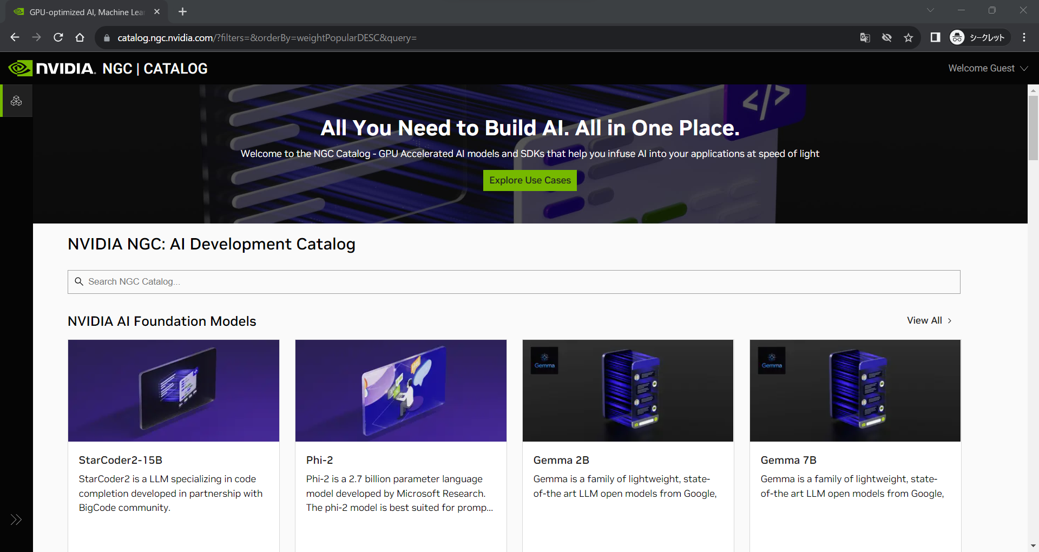
Task: Reload the page
Action: pyautogui.click(x=58, y=37)
